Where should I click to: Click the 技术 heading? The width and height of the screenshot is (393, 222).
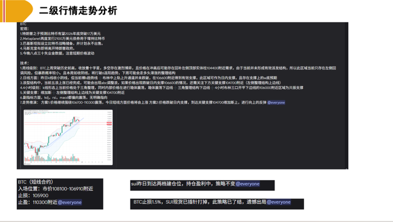point(25,63)
